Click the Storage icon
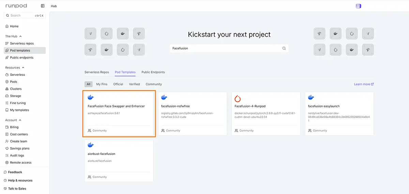This screenshot has width=409, height=194. point(7,96)
